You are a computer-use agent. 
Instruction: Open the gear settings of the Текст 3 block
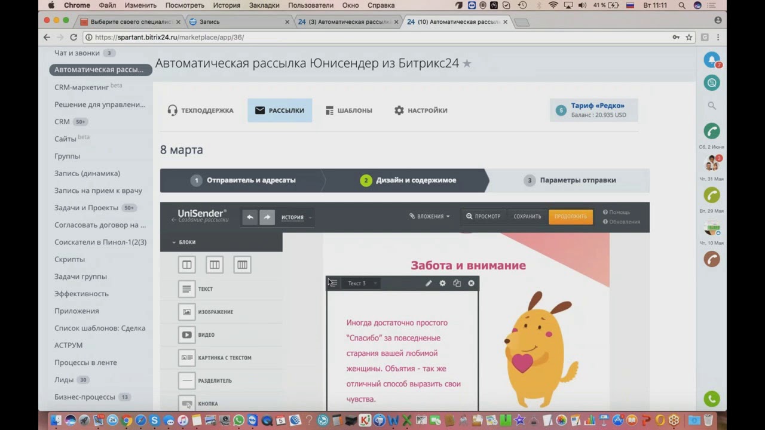[443, 283]
